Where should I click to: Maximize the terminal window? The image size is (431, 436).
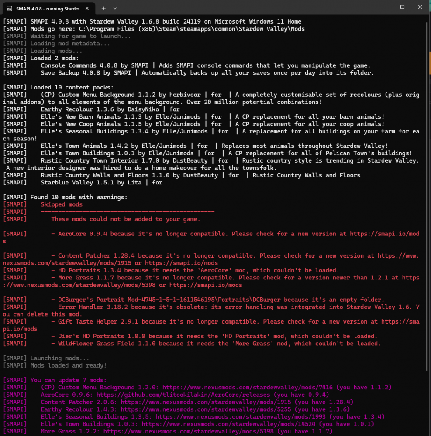pos(402,7)
